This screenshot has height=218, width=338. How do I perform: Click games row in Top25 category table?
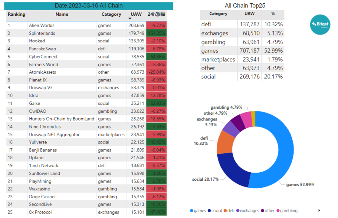tap(242, 50)
